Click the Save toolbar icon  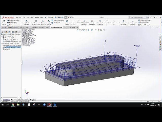56,18
